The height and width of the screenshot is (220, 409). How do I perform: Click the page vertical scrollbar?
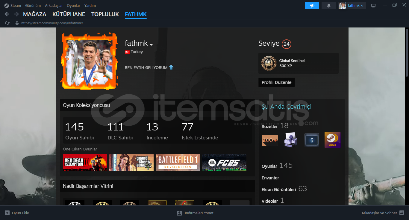click(x=407, y=53)
